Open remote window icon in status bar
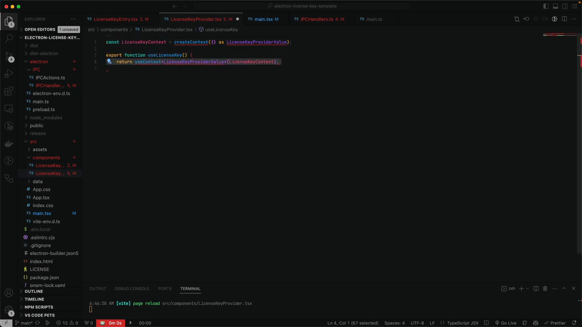 6,323
